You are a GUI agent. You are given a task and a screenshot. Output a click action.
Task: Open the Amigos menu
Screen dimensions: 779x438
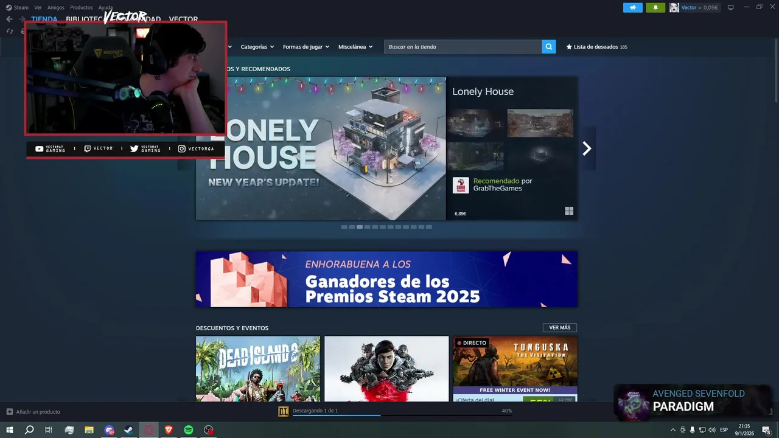[x=56, y=7]
